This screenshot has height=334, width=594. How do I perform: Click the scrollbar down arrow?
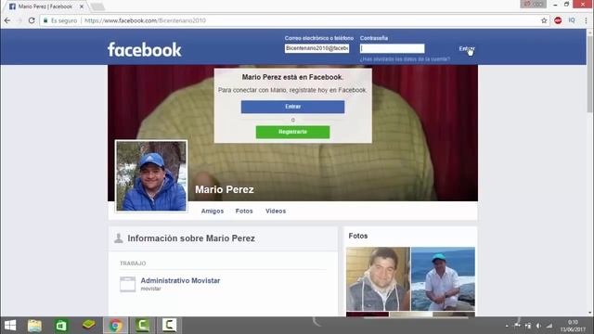click(590, 313)
